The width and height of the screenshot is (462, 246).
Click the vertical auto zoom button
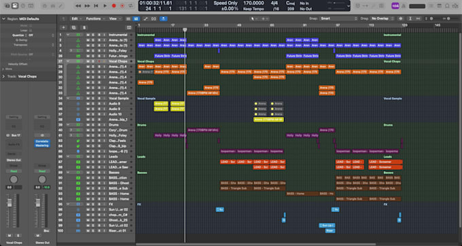coord(410,18)
